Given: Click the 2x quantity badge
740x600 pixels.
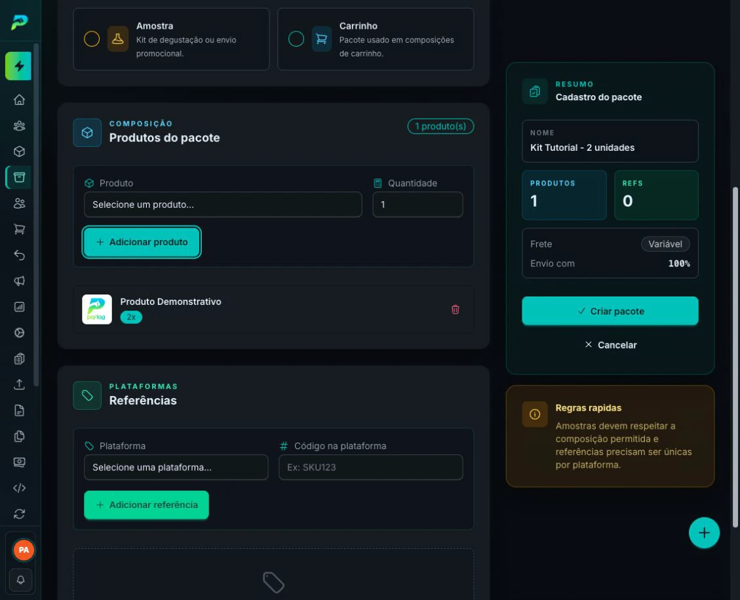Looking at the screenshot, I should [131, 317].
